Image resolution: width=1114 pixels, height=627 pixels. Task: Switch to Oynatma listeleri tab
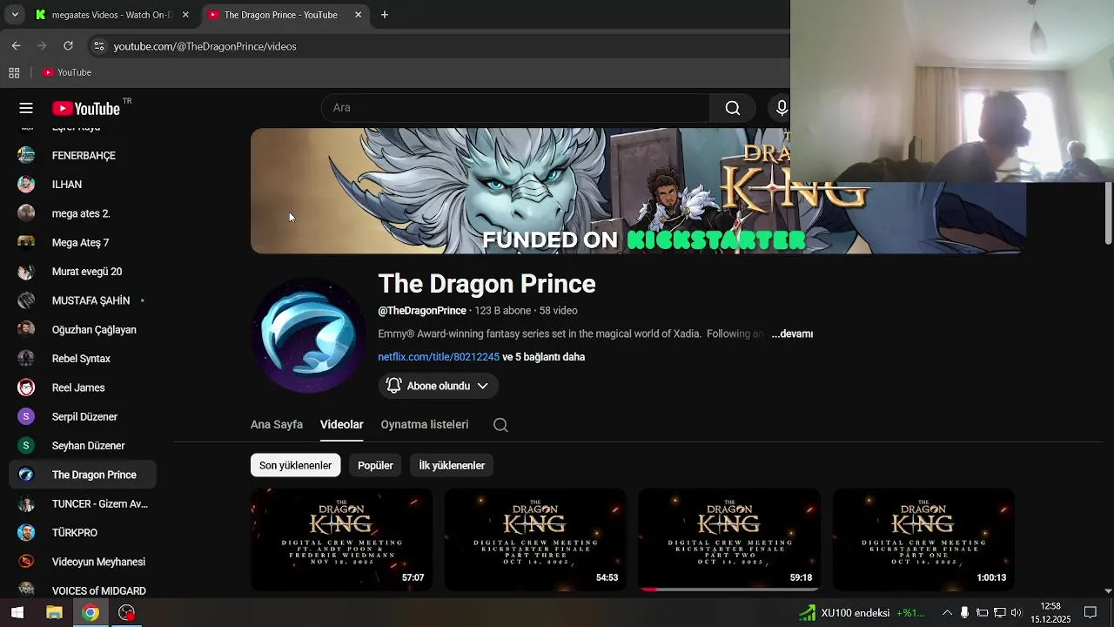point(425,425)
